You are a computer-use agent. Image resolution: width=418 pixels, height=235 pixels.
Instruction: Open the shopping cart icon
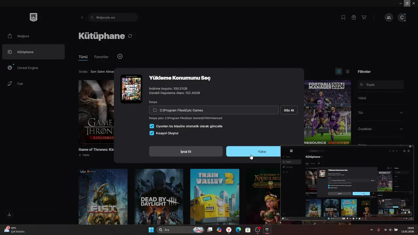coord(364,17)
